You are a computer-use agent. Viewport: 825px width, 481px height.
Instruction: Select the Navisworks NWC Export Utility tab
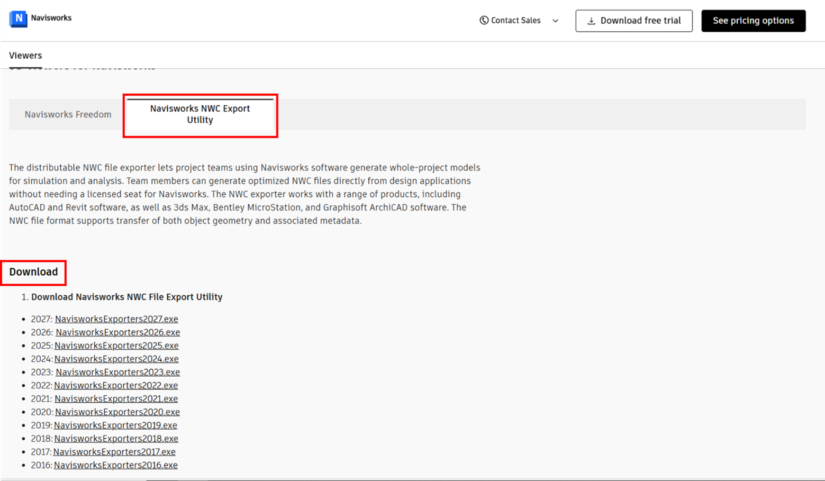200,114
